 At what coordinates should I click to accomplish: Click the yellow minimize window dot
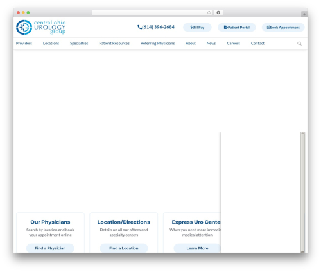(23, 12)
